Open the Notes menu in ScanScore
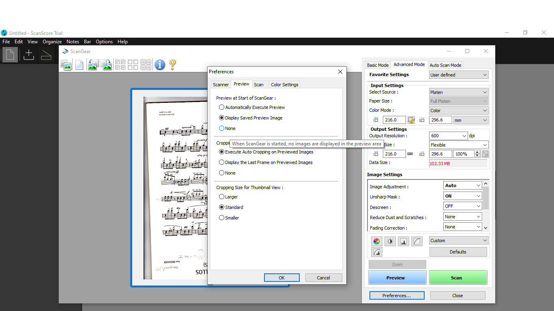Screen dimensions: 554x311 click(x=73, y=42)
